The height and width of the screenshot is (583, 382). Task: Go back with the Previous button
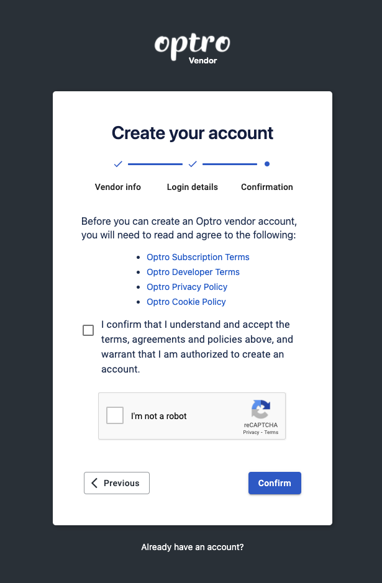point(117,483)
